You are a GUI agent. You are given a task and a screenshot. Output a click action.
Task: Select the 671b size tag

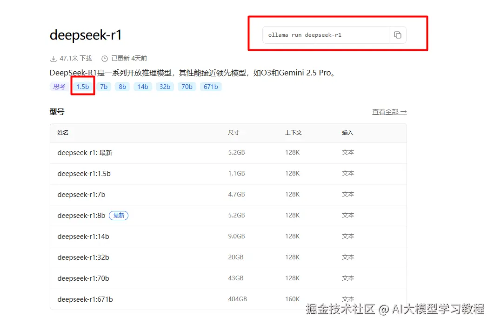[211, 87]
